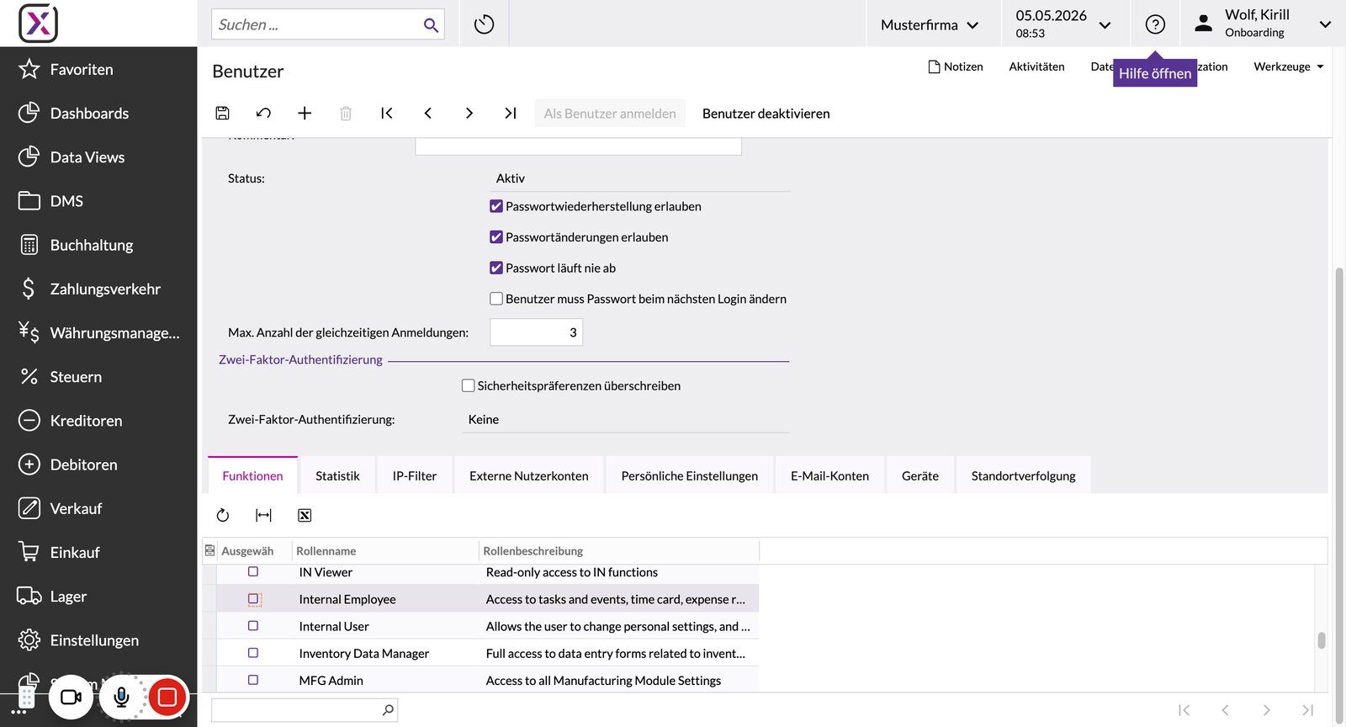Tick the Inventory Data Manager role checkbox
Screen dimensions: 1346x727
pyautogui.click(x=253, y=653)
